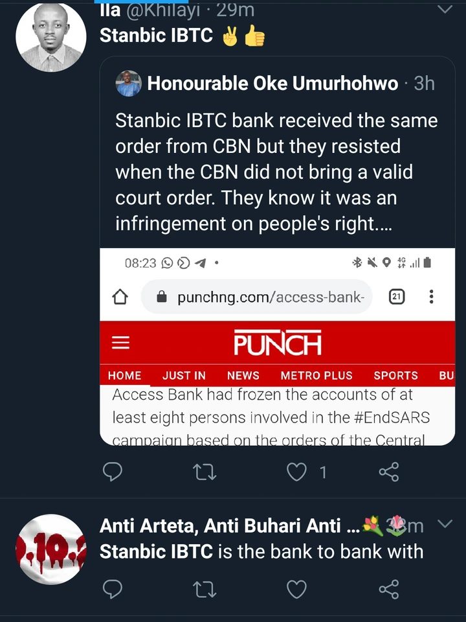This screenshot has width=466, height=622.
Task: Open the browser three-dot overflow menu
Action: coord(431,297)
